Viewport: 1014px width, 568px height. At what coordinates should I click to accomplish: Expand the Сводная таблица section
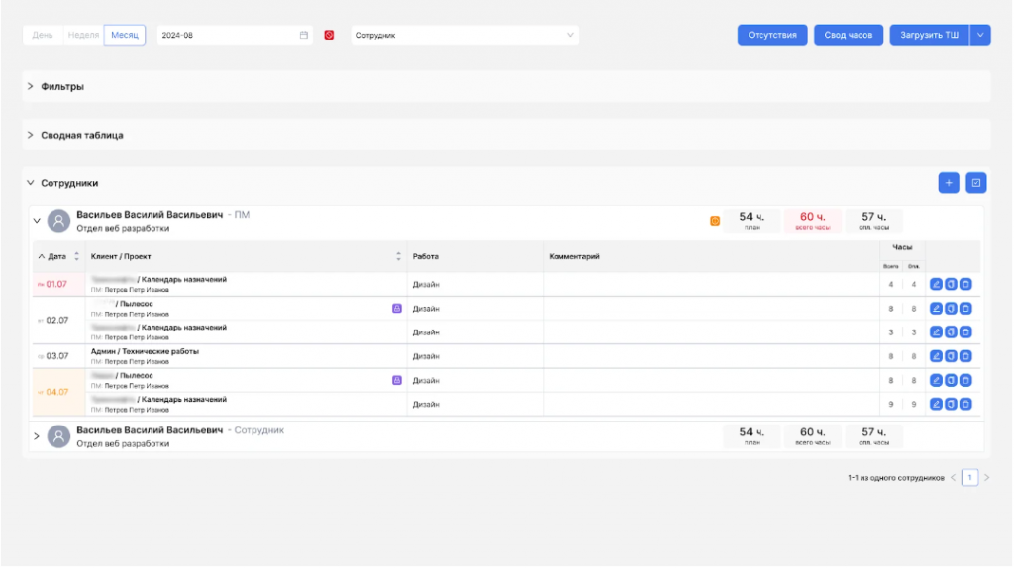click(x=81, y=135)
